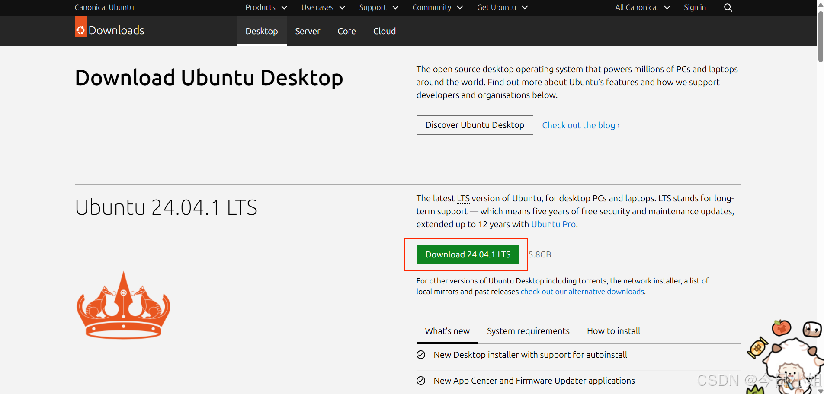The image size is (824, 394).
Task: Click the search magnifier icon
Action: (728, 8)
